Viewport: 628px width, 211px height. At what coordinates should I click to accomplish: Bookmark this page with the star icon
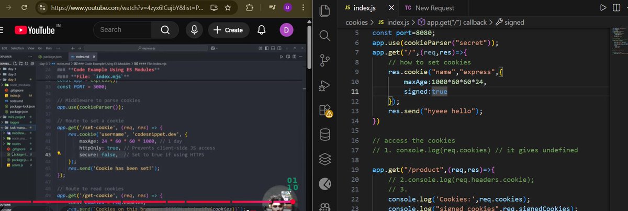[228, 8]
